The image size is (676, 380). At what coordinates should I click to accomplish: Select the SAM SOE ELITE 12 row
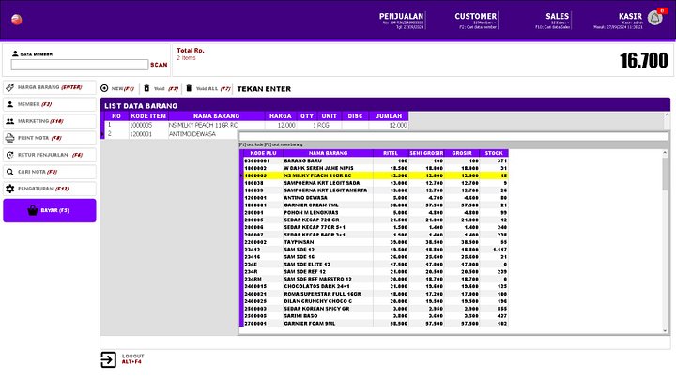point(375,264)
